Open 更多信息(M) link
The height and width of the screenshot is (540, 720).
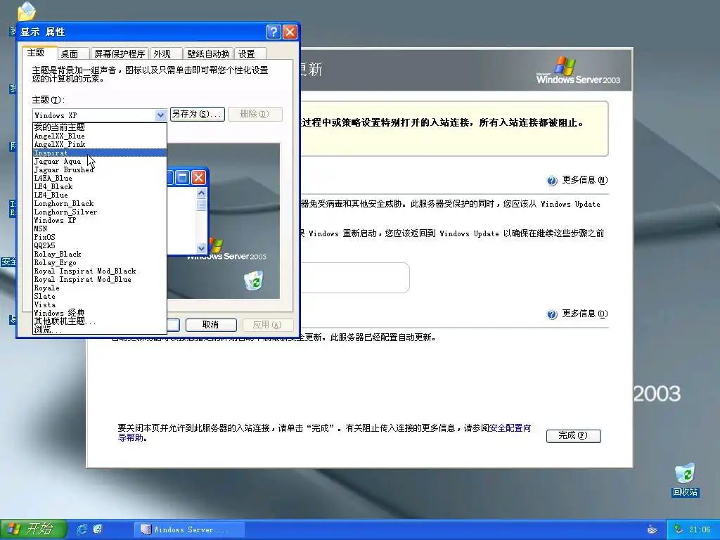coord(584,180)
